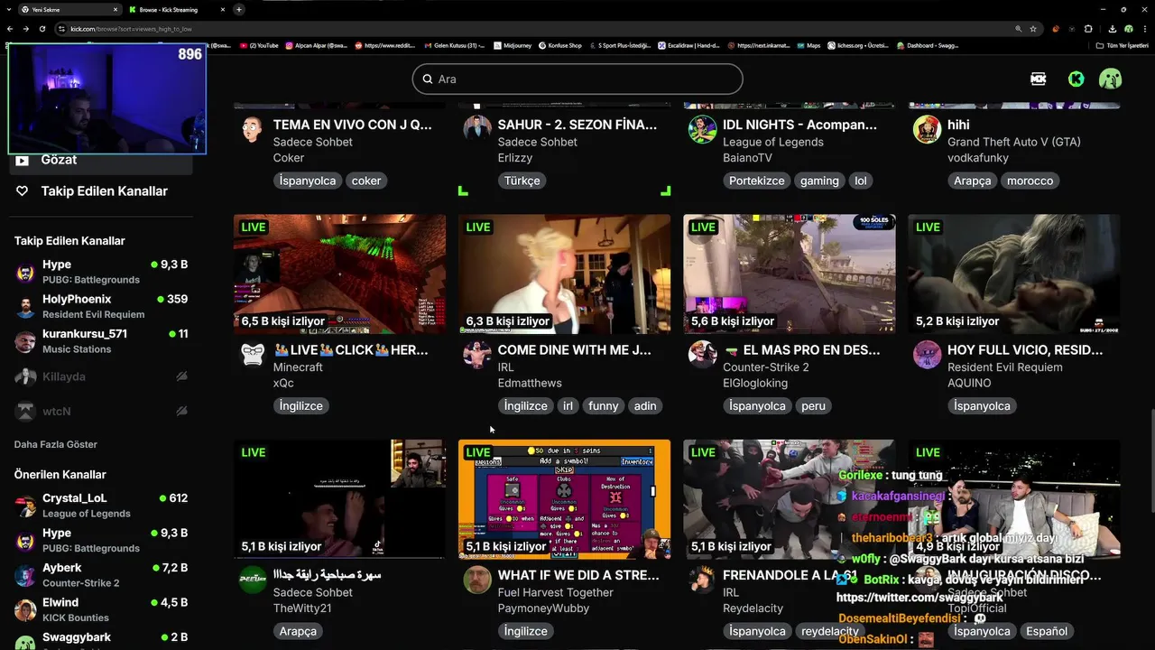Click vodkafunky channel avatar
This screenshot has height=650, width=1155.
point(927,129)
